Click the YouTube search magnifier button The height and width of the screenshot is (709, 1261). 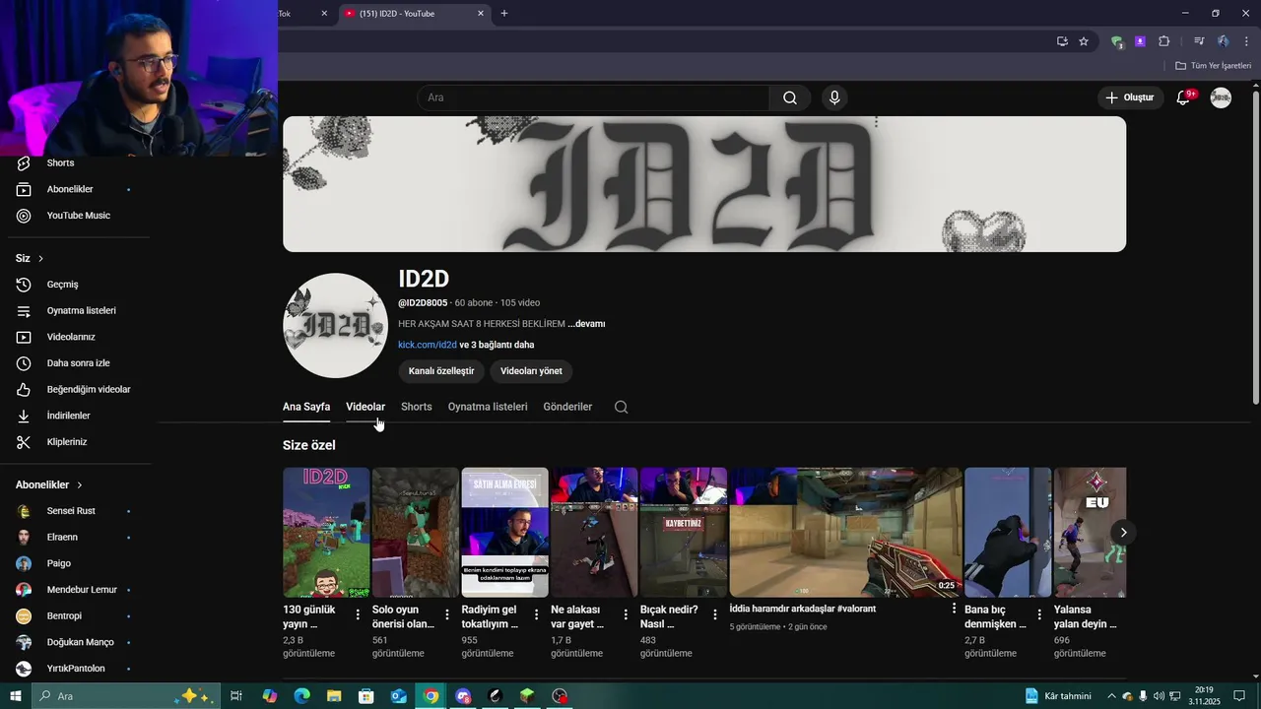click(789, 97)
